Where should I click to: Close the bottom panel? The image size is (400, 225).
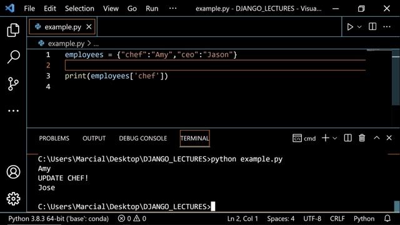coord(389,137)
